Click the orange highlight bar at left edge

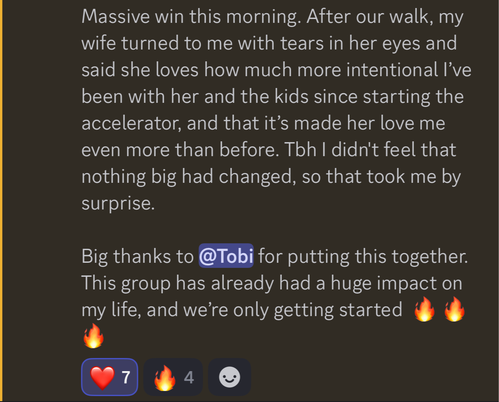click(1, 201)
